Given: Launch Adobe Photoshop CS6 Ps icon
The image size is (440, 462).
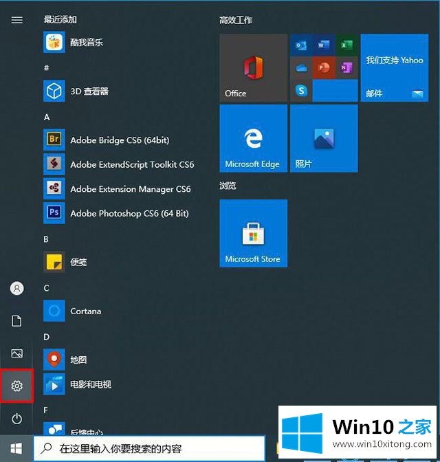Looking at the screenshot, I should tap(54, 213).
